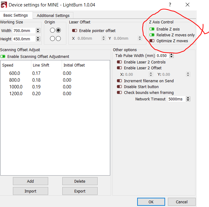This screenshot has width=209, height=207.
Task: Click the Height stepper arrows
Action: click(x=38, y=39)
